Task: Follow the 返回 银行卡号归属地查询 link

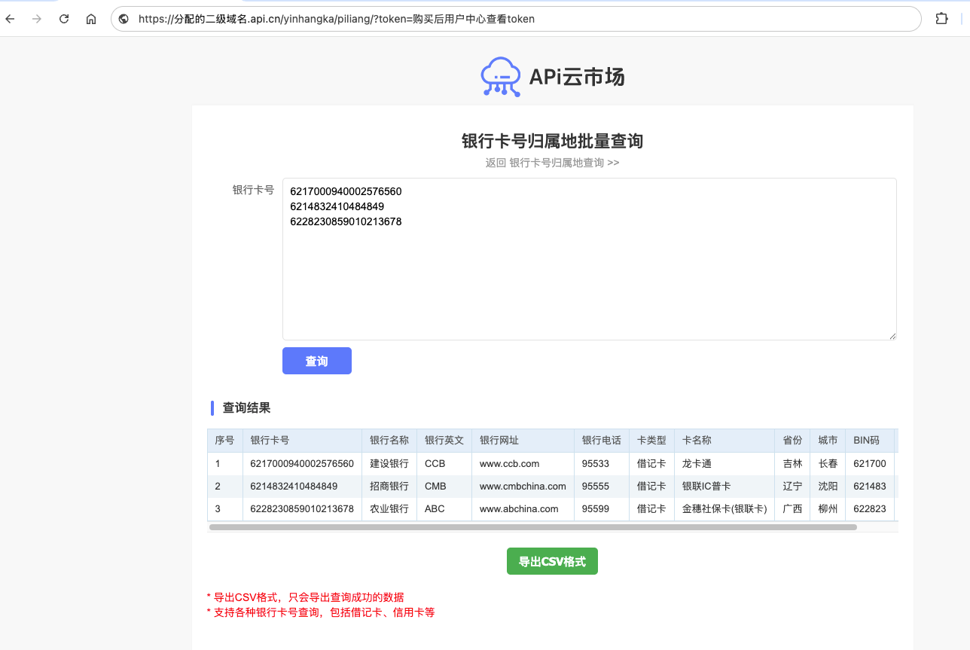Action: [x=552, y=163]
